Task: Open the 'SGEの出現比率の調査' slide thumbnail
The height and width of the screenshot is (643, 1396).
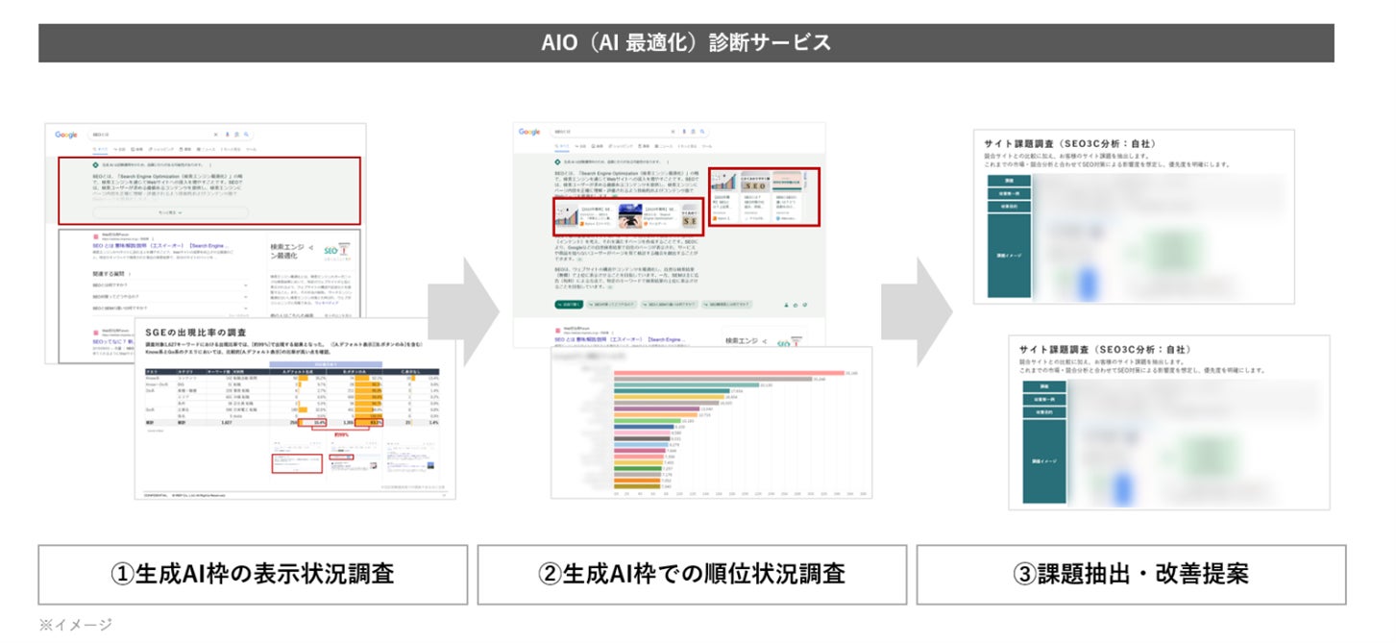Action: coord(295,408)
